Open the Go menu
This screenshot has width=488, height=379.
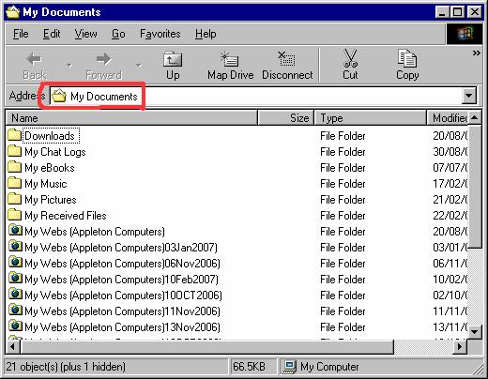[x=118, y=34]
